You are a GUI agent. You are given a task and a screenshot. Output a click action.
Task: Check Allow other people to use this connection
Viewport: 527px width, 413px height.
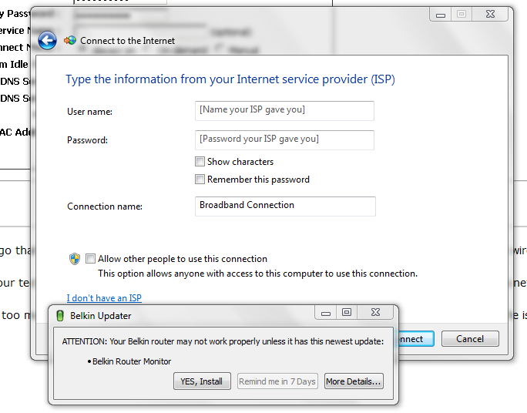91,259
